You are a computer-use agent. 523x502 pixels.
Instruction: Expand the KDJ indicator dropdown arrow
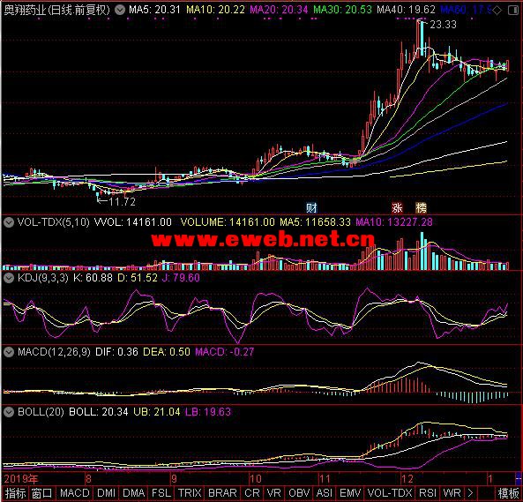9,278
